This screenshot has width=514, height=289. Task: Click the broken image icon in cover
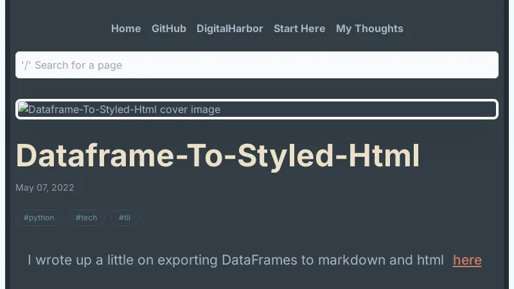click(23, 109)
